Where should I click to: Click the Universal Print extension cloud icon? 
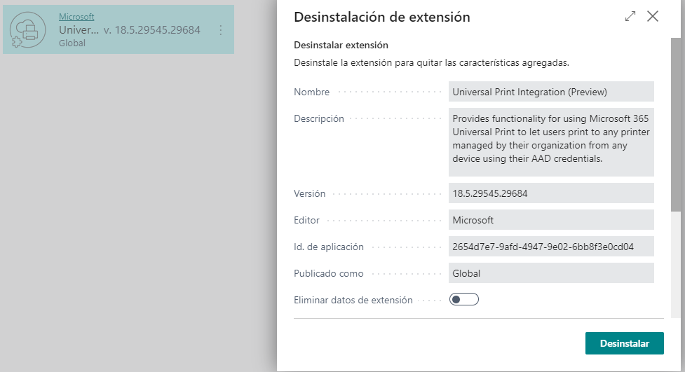pyautogui.click(x=28, y=29)
